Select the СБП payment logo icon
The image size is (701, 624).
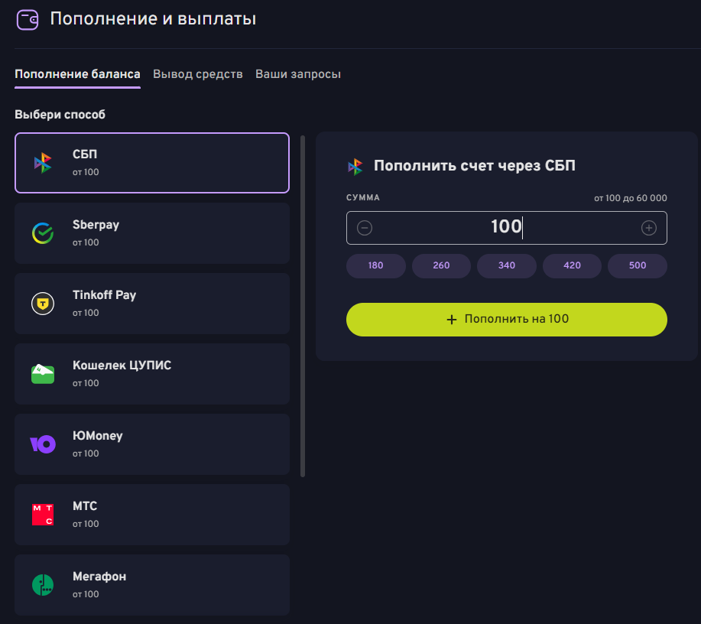coord(43,163)
